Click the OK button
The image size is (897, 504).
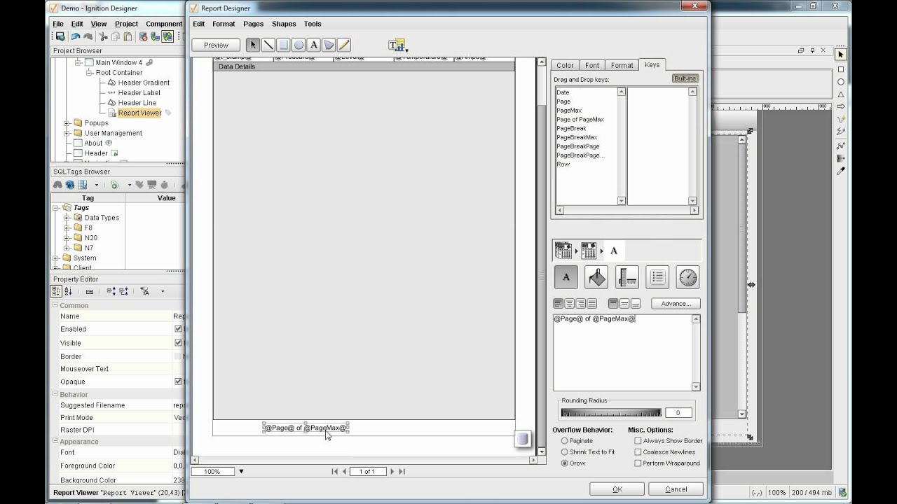pos(617,489)
